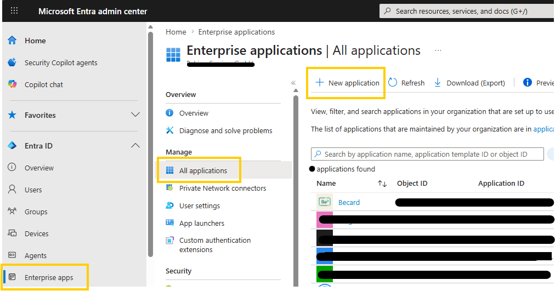Screen dimensions: 555x291
Task: Click the Home breadcrumb link
Action: point(176,32)
